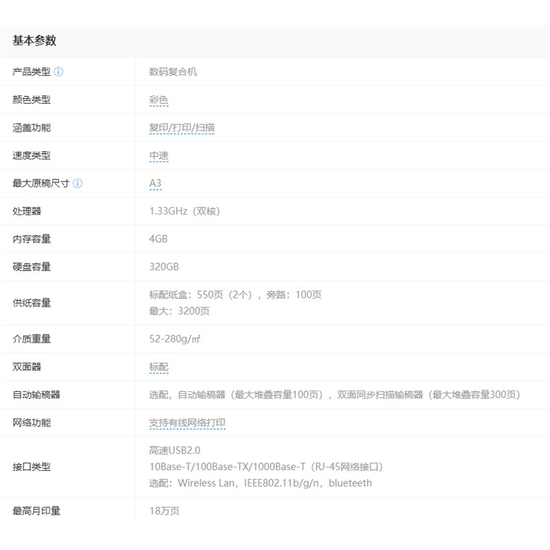Click the 320GB hard disk value
The width and height of the screenshot is (550, 550).
(164, 267)
